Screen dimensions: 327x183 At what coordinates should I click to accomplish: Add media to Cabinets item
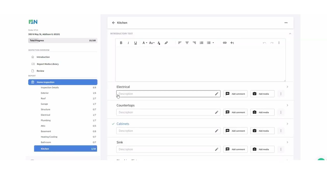262,131
